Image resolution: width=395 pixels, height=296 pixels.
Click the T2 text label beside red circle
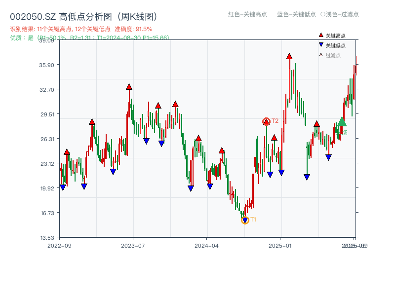click(275, 121)
